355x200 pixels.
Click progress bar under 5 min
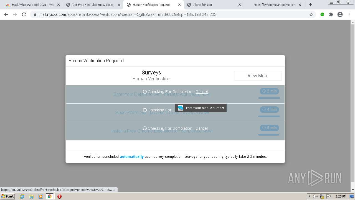(x=268, y=135)
